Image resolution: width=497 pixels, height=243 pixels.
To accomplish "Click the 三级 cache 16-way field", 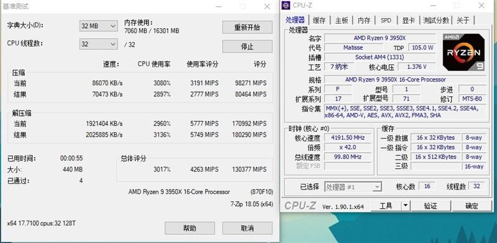I will pos(473,166).
